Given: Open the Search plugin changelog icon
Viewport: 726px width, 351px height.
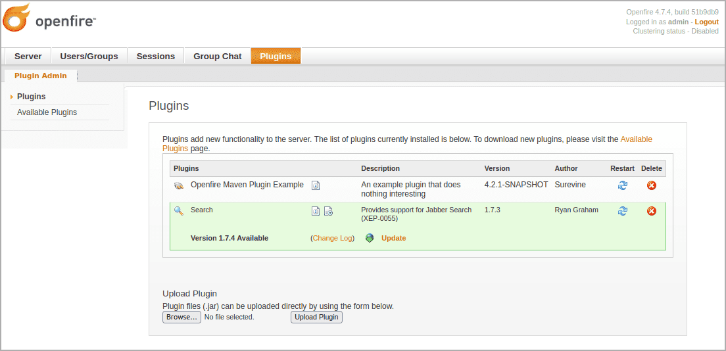Looking at the screenshot, I should pyautogui.click(x=328, y=211).
